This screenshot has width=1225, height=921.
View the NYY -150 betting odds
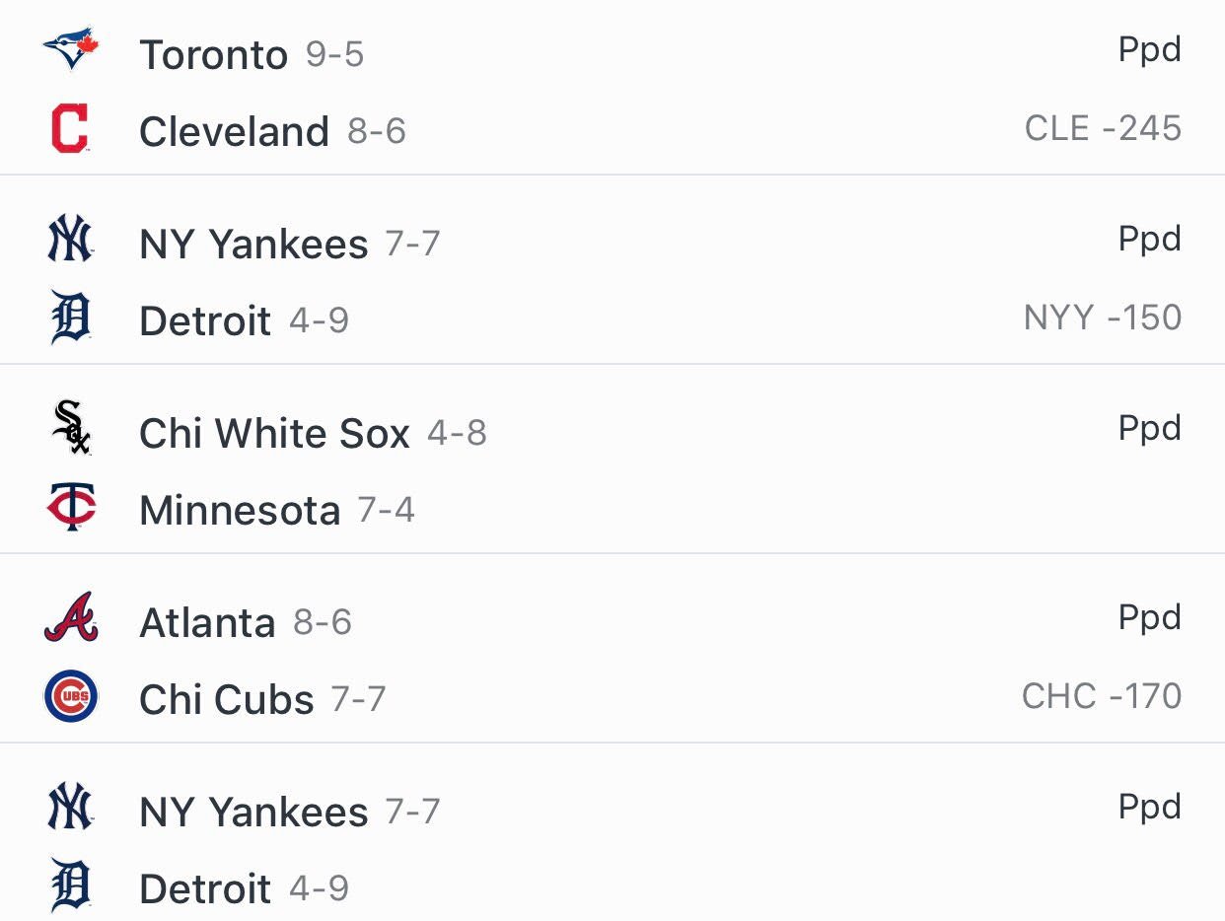pos(1103,318)
